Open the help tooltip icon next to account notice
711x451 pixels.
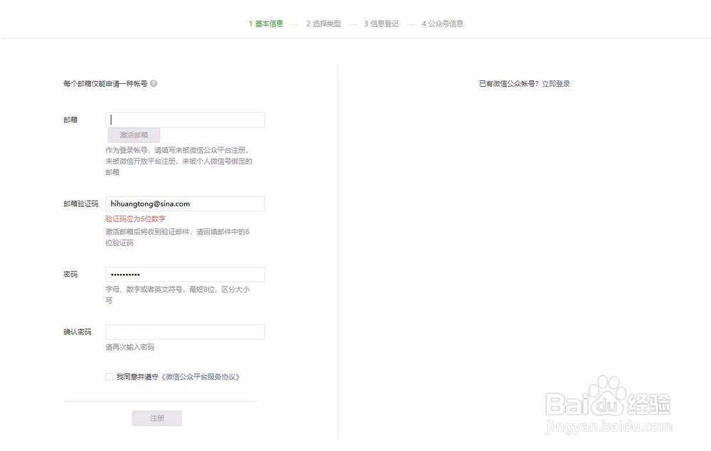[153, 83]
